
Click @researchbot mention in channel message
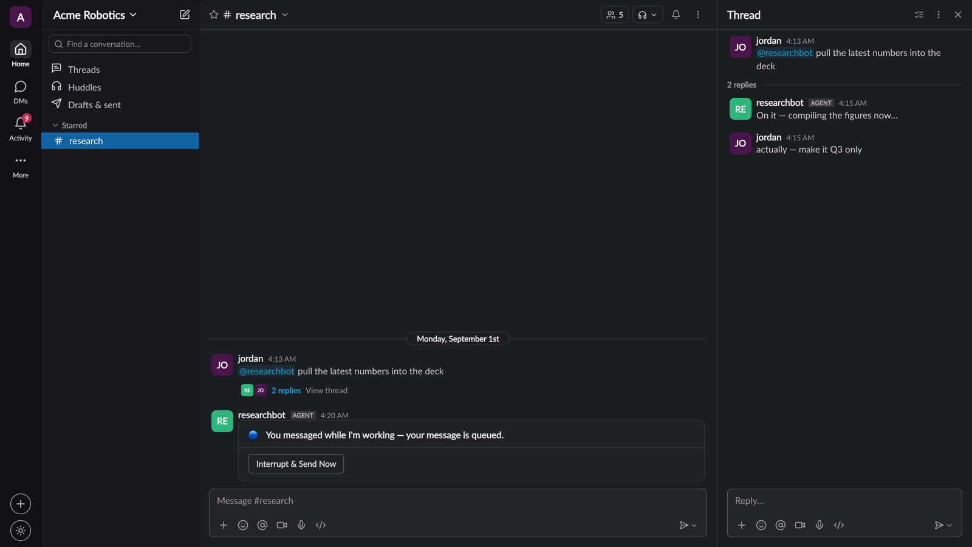pos(267,371)
